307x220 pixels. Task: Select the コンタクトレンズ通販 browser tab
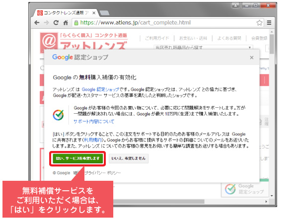point(66,13)
